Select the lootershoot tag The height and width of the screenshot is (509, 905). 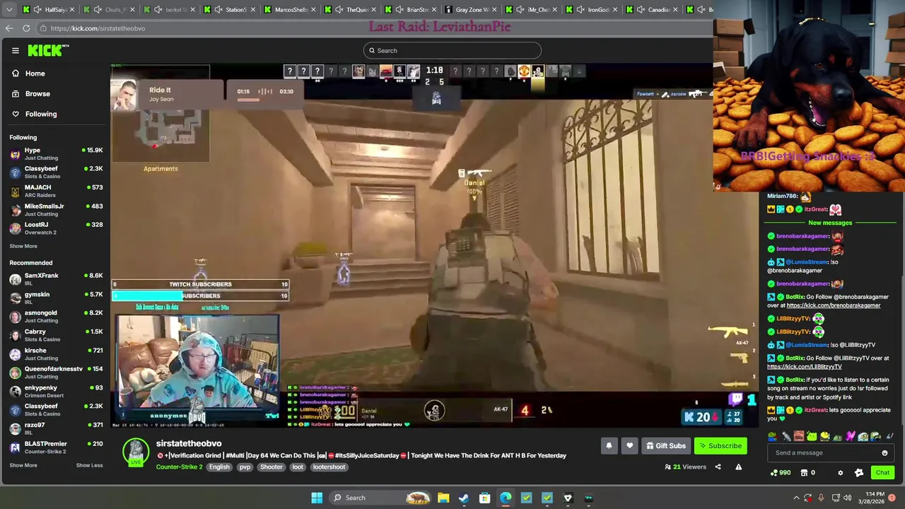tap(329, 467)
